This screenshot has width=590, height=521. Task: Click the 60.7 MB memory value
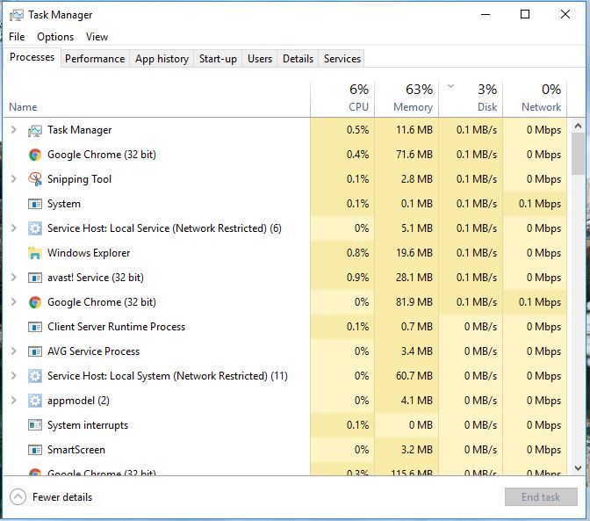pos(414,376)
